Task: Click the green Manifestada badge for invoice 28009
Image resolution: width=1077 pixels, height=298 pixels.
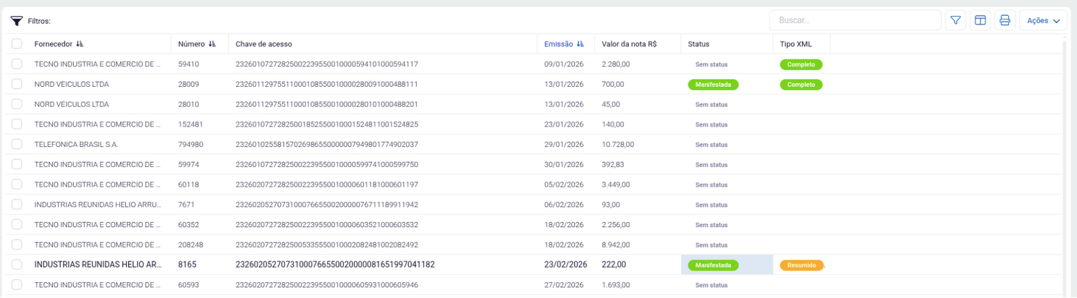Action: point(713,85)
